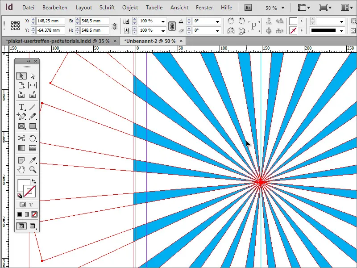Screen dimensions: 357x268
Task: Open the Datei menu
Action: (28, 8)
